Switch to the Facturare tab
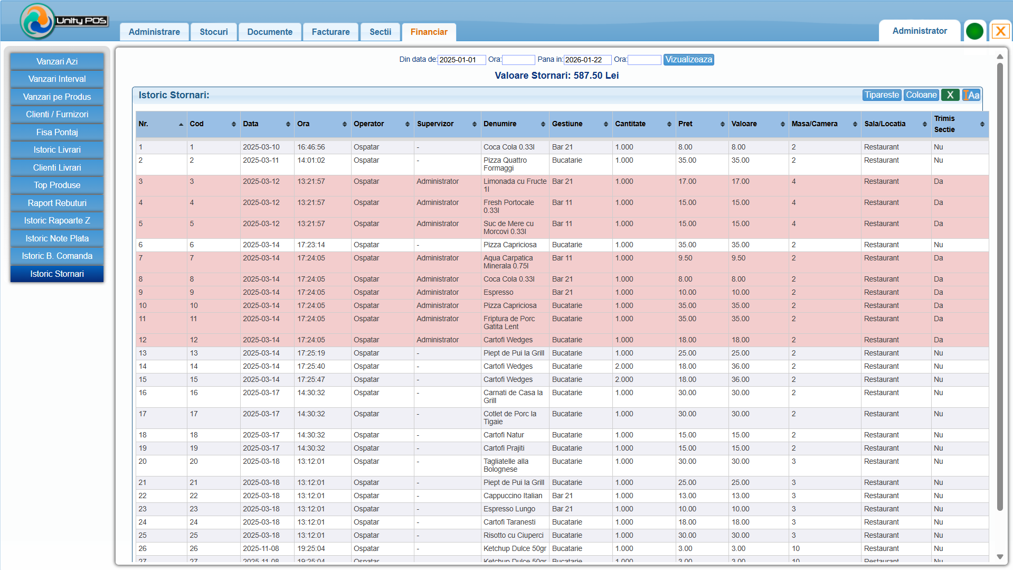The height and width of the screenshot is (570, 1013). point(330,32)
